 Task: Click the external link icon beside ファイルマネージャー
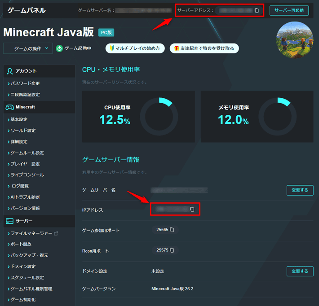tap(56, 233)
